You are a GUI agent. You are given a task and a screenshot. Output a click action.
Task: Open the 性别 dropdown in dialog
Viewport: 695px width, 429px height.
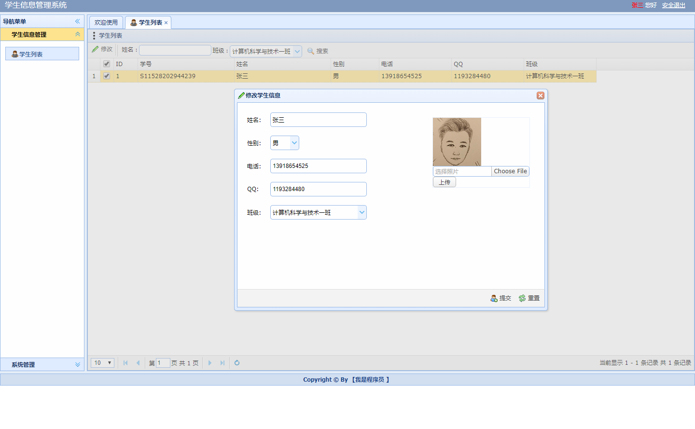click(x=294, y=143)
